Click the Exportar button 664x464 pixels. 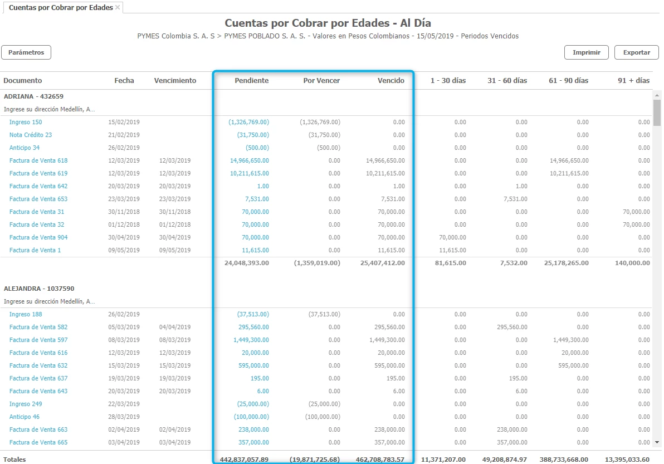click(636, 52)
